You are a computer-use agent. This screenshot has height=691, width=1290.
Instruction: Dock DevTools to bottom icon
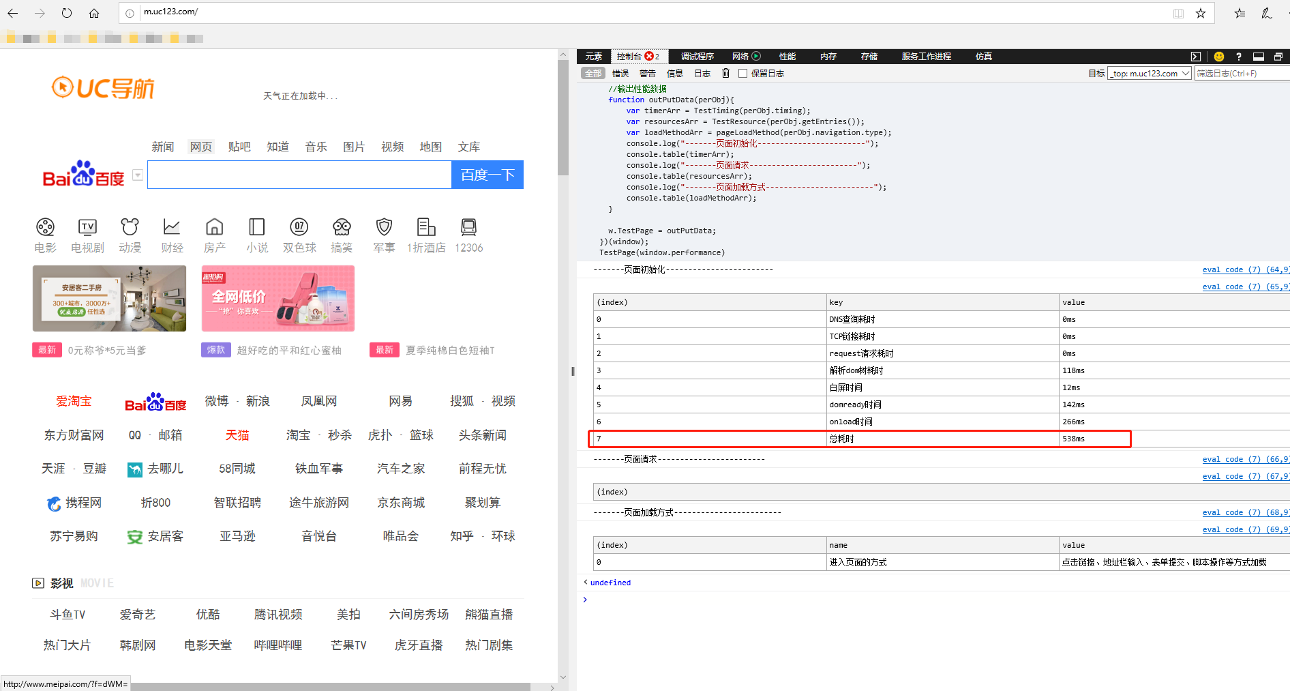point(1259,57)
